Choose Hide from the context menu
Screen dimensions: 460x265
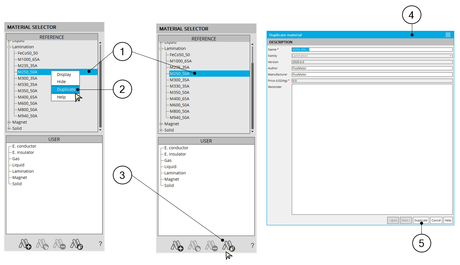click(x=61, y=82)
